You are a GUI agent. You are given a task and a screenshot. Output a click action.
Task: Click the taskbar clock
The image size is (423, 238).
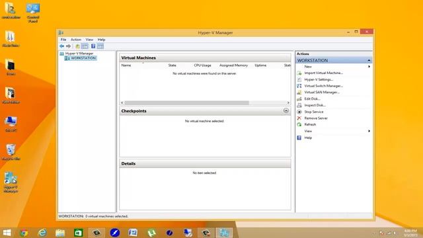pyautogui.click(x=410, y=233)
